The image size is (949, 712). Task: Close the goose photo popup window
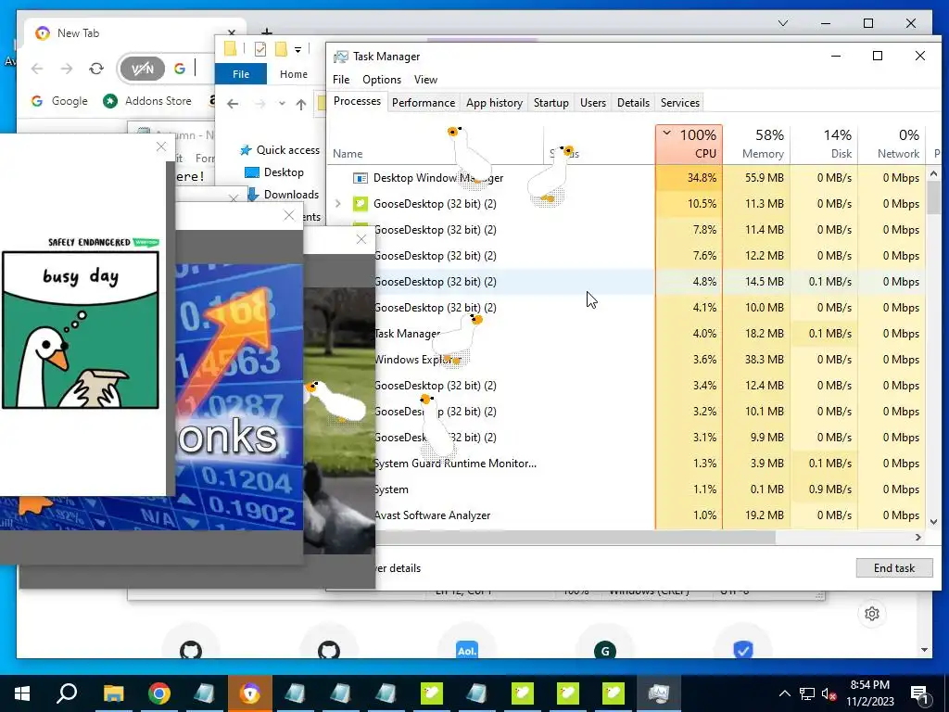pyautogui.click(x=361, y=239)
